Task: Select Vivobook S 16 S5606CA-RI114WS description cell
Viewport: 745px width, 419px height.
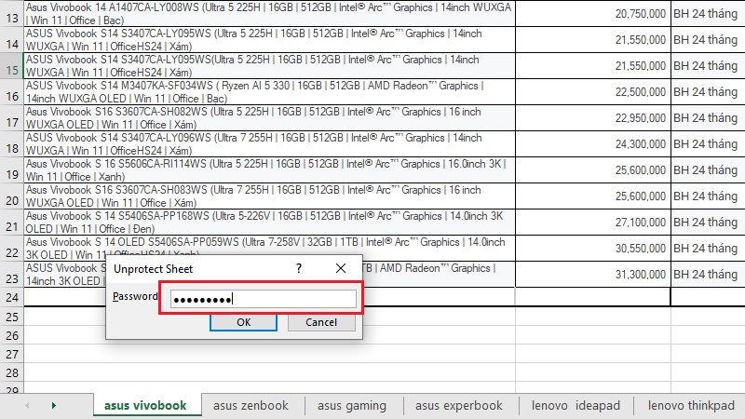Action: 269,170
